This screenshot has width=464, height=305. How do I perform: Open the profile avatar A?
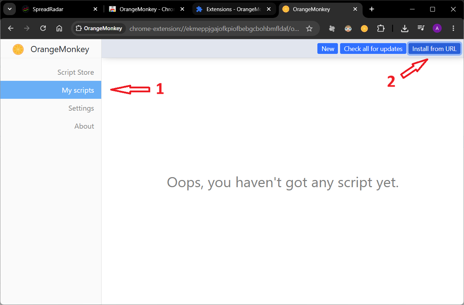tap(437, 28)
